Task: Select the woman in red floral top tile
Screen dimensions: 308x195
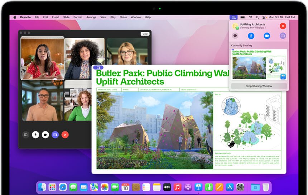Action: click(x=42, y=58)
